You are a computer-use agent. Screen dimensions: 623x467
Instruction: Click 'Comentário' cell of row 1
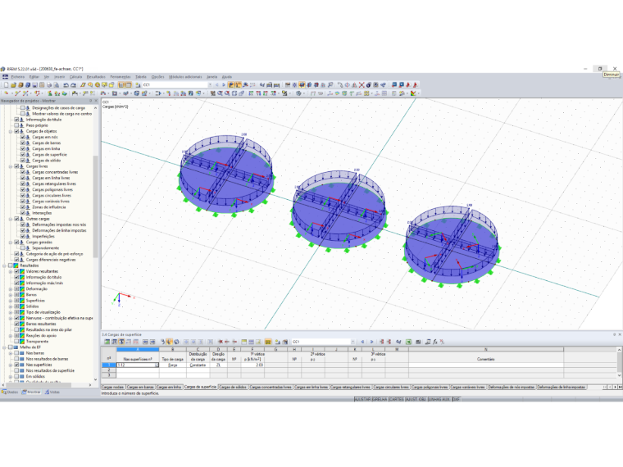coord(485,365)
